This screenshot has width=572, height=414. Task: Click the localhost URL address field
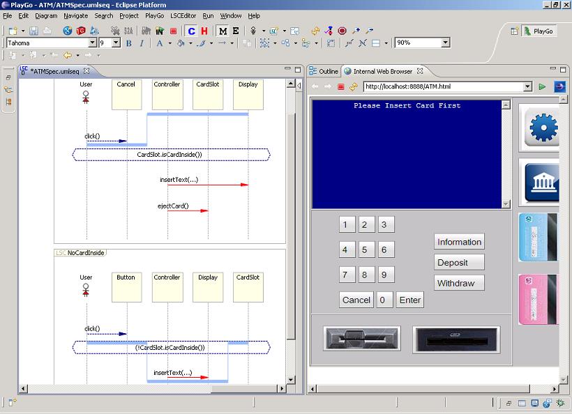[x=443, y=86]
